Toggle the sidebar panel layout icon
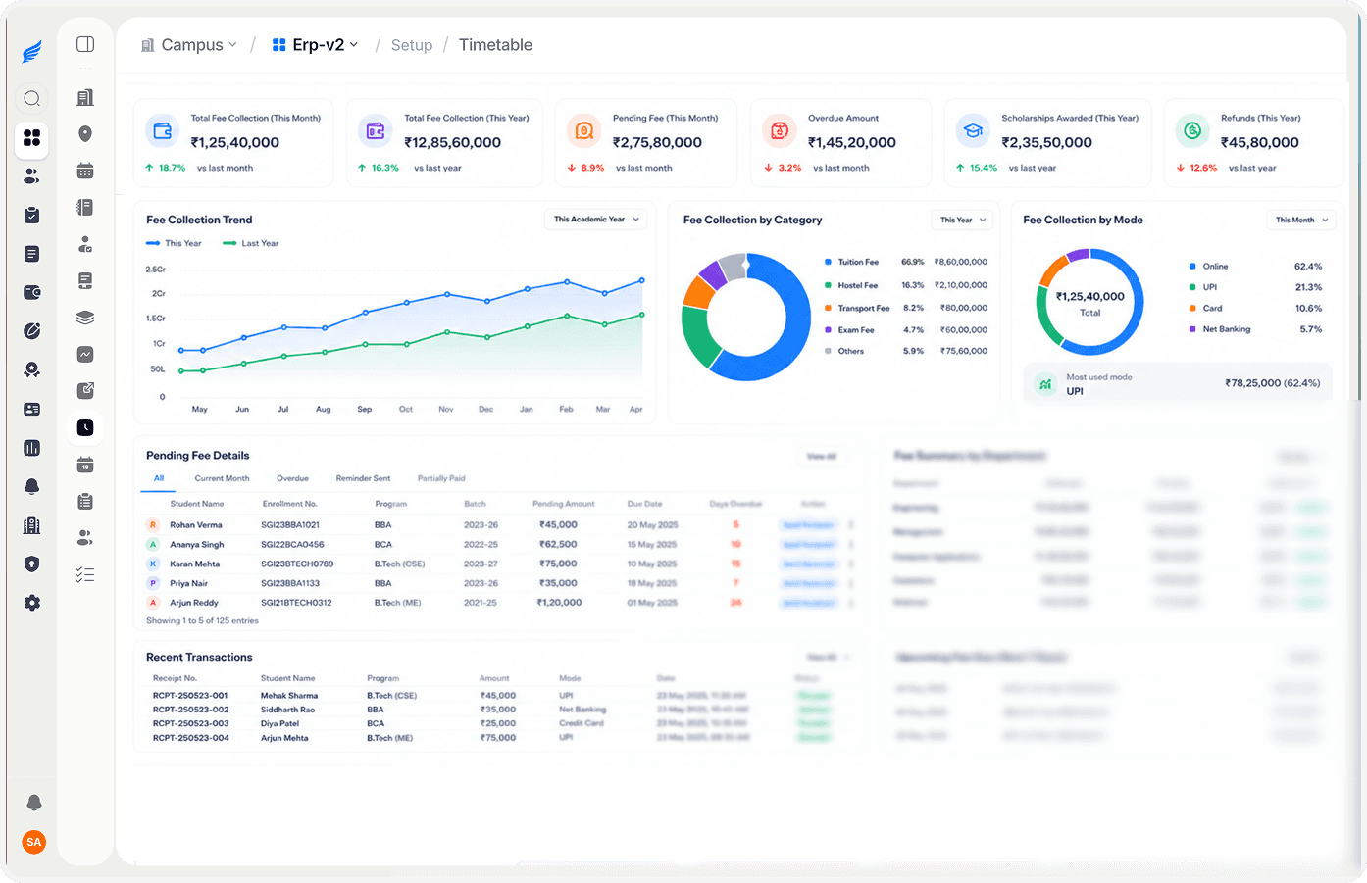 pos(85,44)
